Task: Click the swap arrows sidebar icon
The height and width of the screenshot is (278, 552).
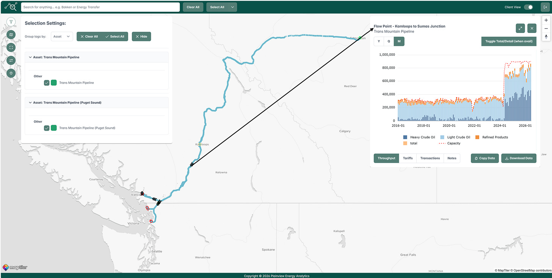Action: [11, 60]
